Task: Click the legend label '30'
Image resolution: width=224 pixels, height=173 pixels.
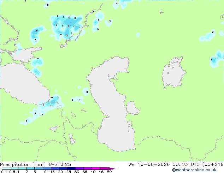Action: pos(77,172)
